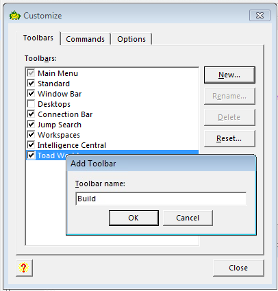
Task: Disable the Jump Search toolbar checkbox
Action: pyautogui.click(x=31, y=125)
